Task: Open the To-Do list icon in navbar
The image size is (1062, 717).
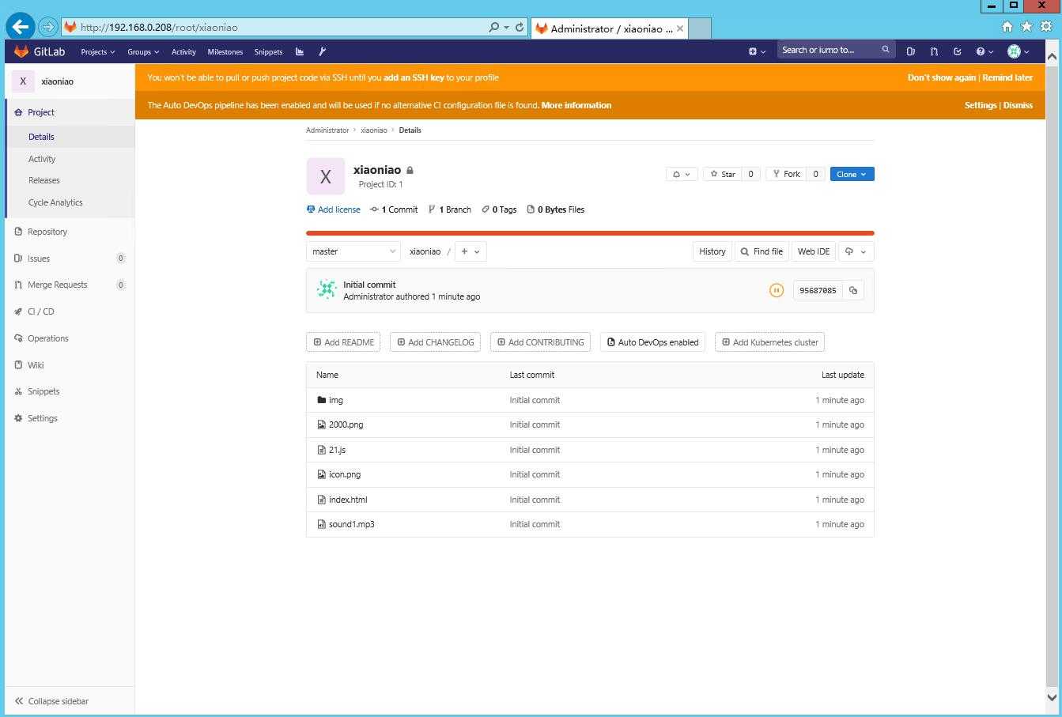Action: pyautogui.click(x=958, y=51)
